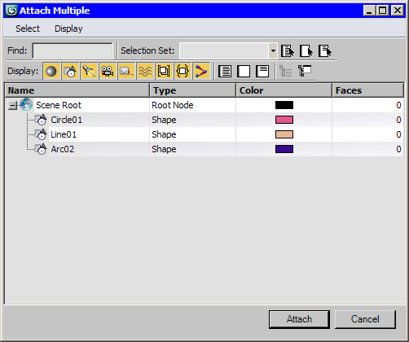Image resolution: width=409 pixels, height=342 pixels.
Task: Click the Select None blank icon
Action: click(244, 72)
